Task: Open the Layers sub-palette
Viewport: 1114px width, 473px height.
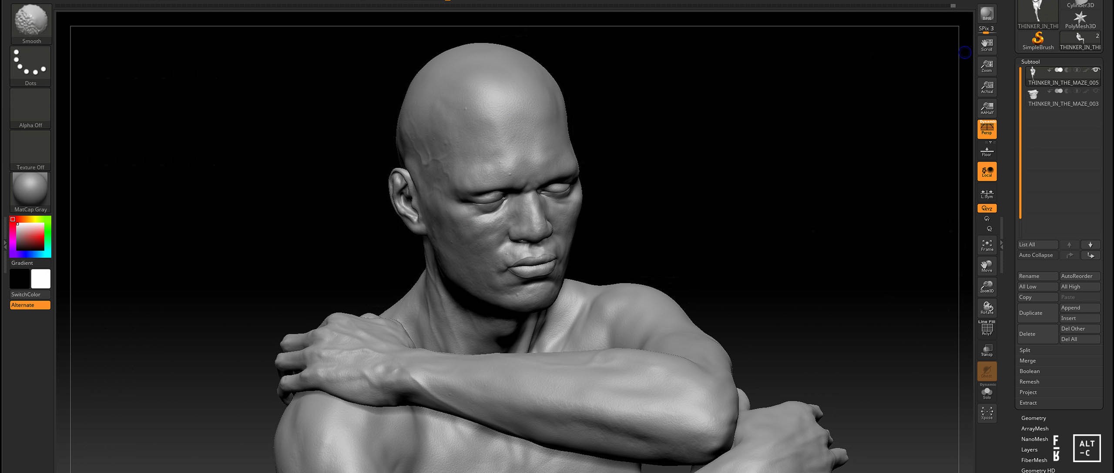Action: [1029, 450]
